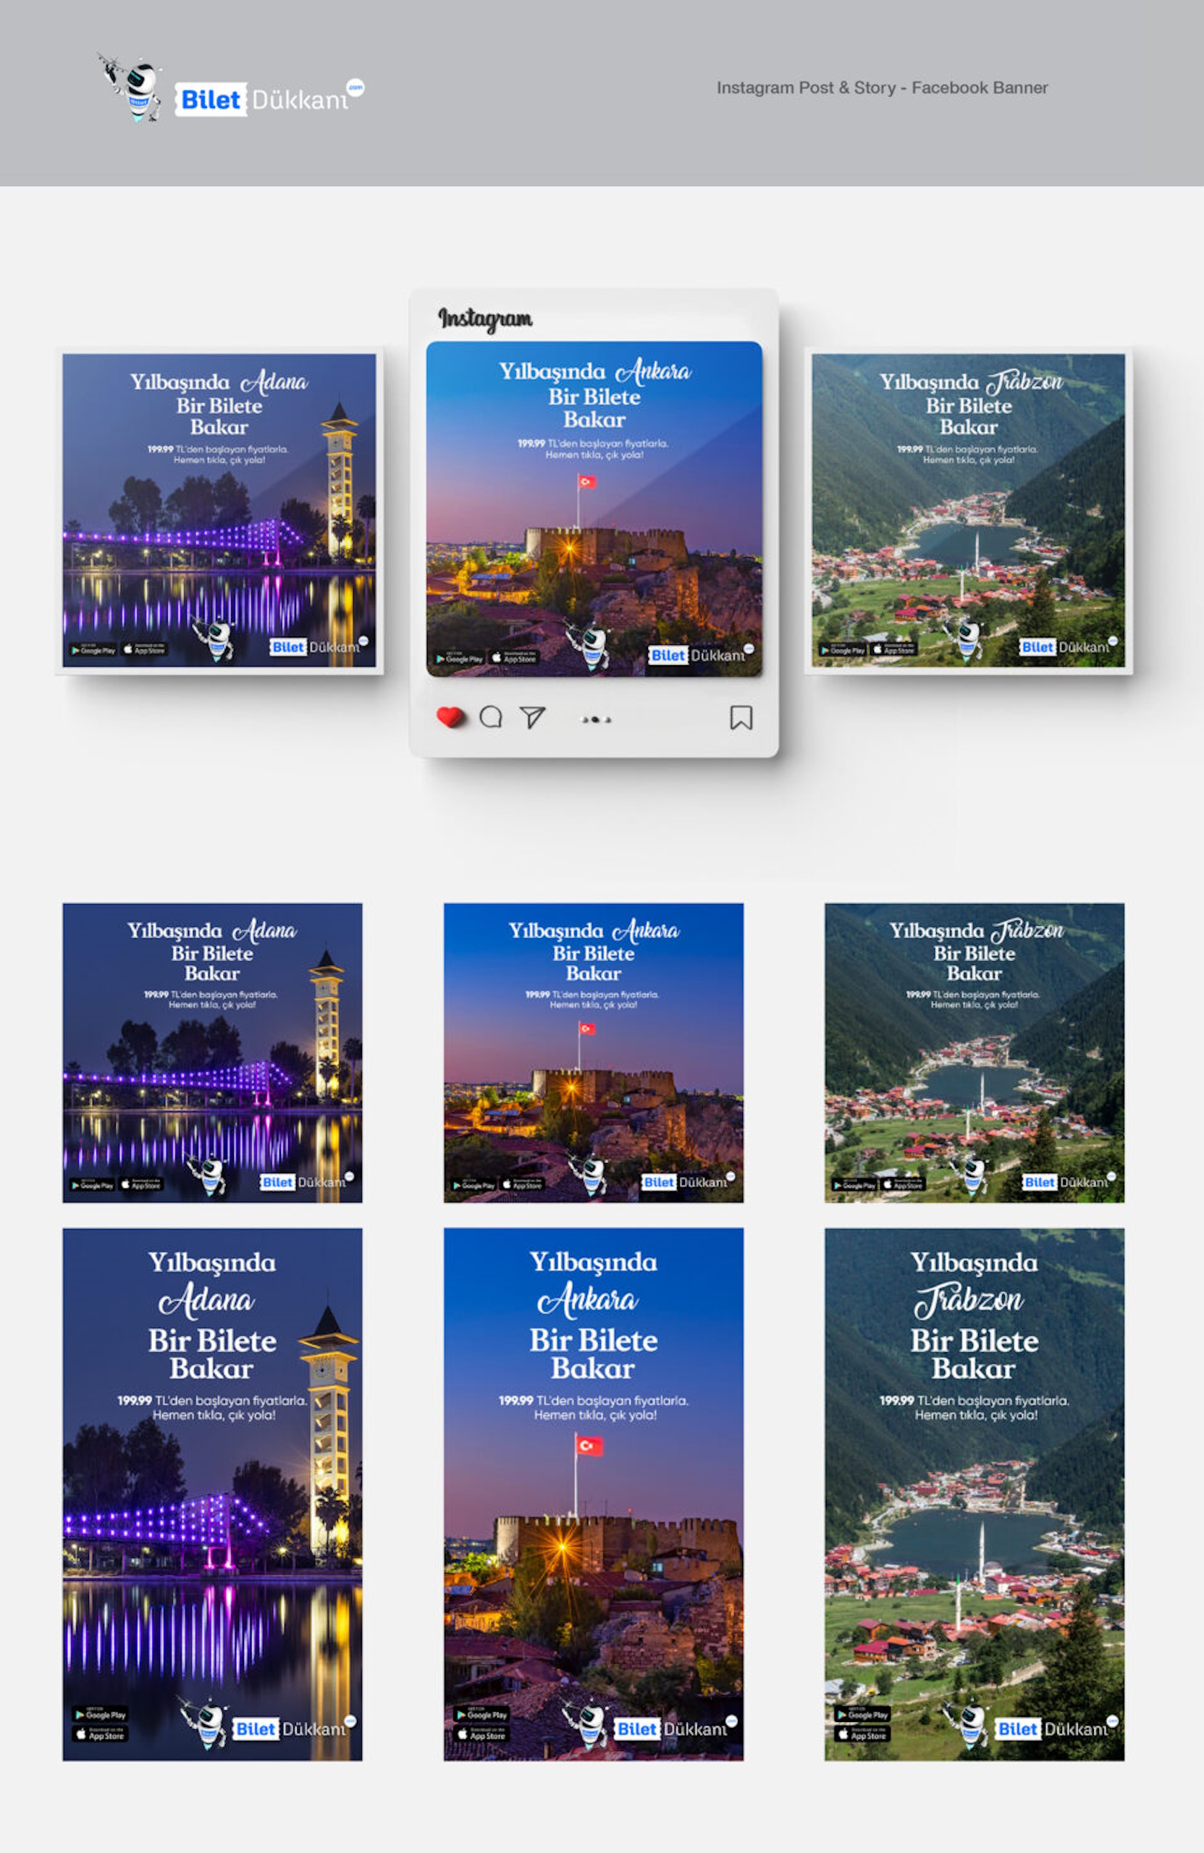Select the Adana post beside the Instagram frame

click(x=219, y=510)
